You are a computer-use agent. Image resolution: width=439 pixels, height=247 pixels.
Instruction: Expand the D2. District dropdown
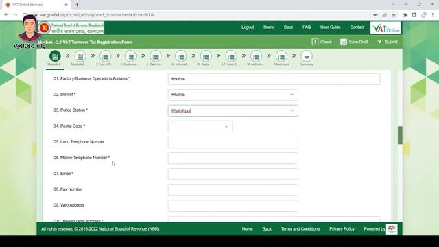click(292, 95)
